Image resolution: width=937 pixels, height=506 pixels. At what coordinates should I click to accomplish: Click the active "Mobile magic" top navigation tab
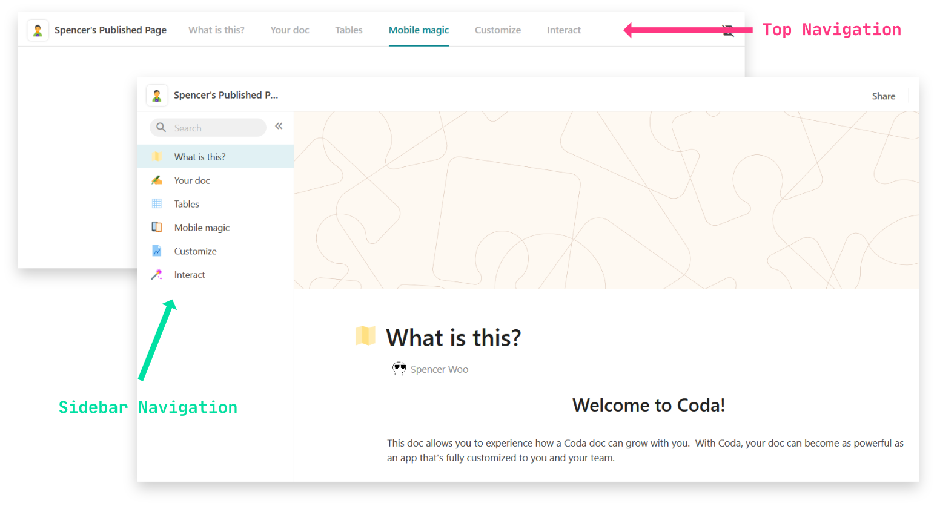point(419,30)
